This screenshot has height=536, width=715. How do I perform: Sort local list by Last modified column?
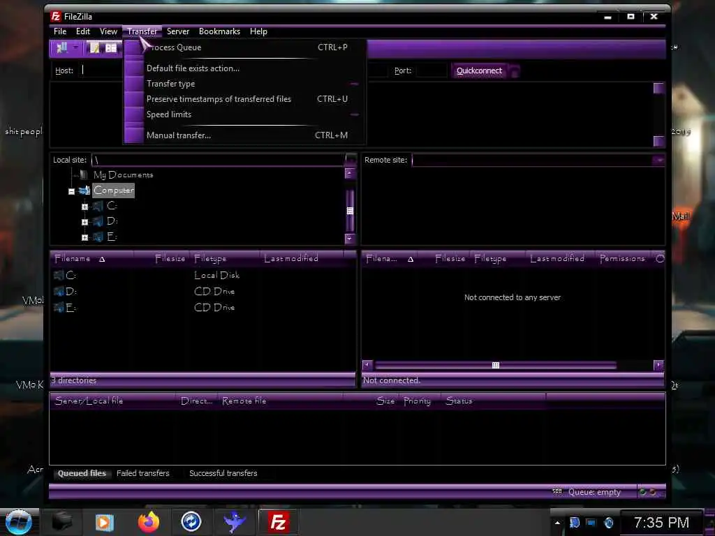(x=301, y=259)
